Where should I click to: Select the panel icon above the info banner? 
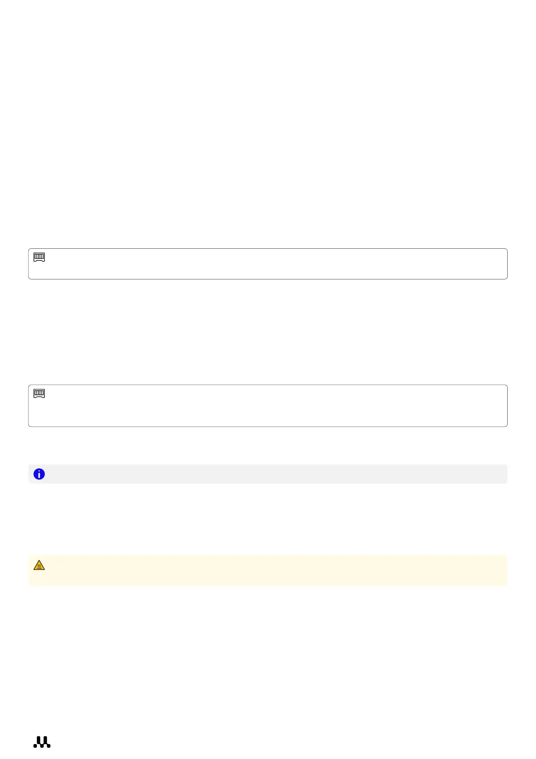click(x=39, y=393)
